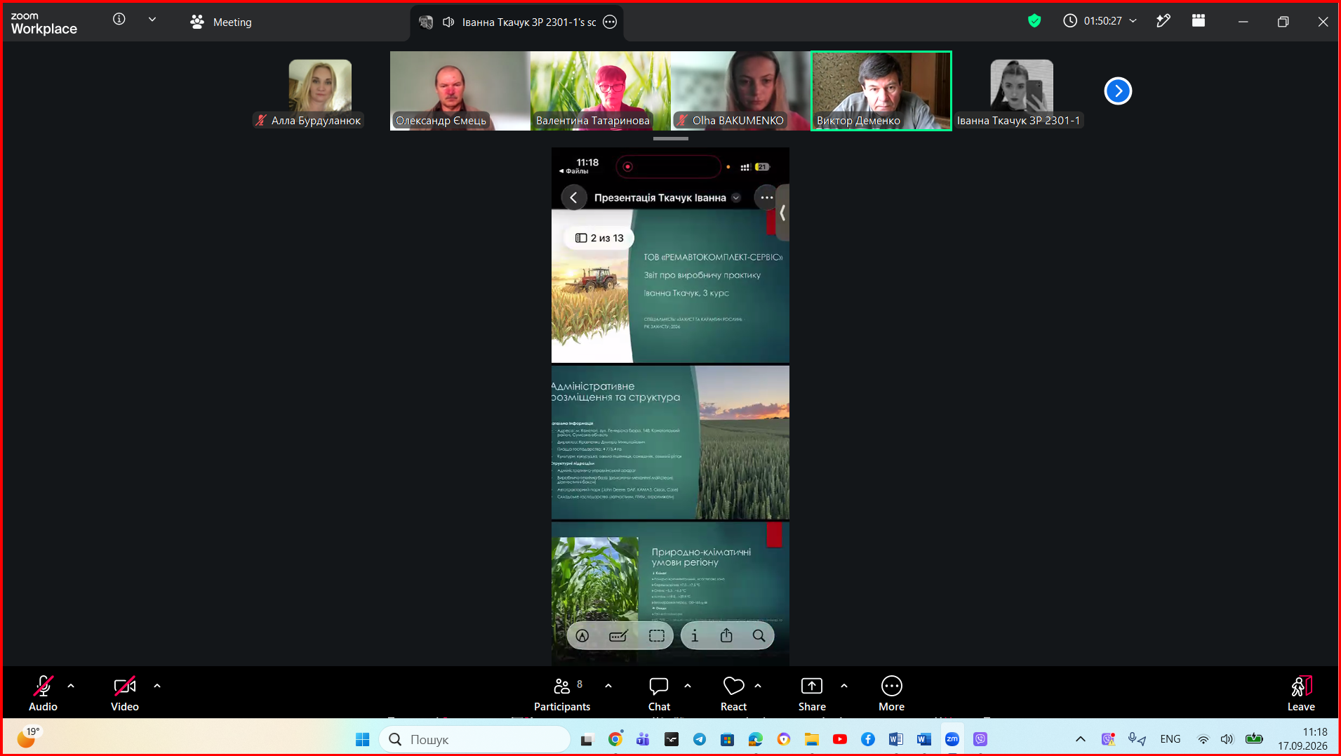This screenshot has width=1341, height=756.
Task: Open the meeting info icon
Action: (119, 20)
